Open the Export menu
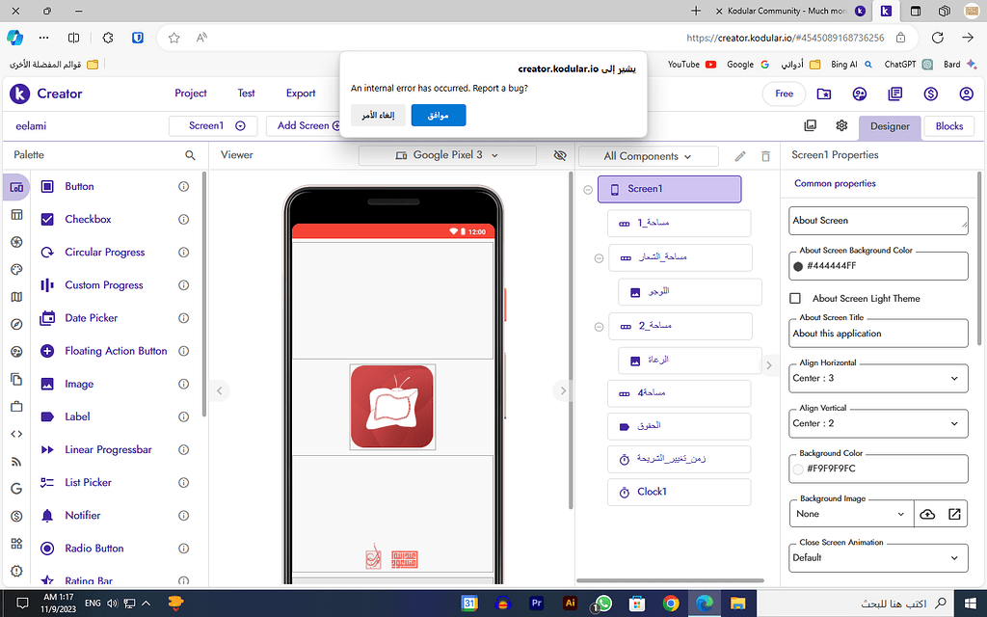 pyautogui.click(x=301, y=94)
